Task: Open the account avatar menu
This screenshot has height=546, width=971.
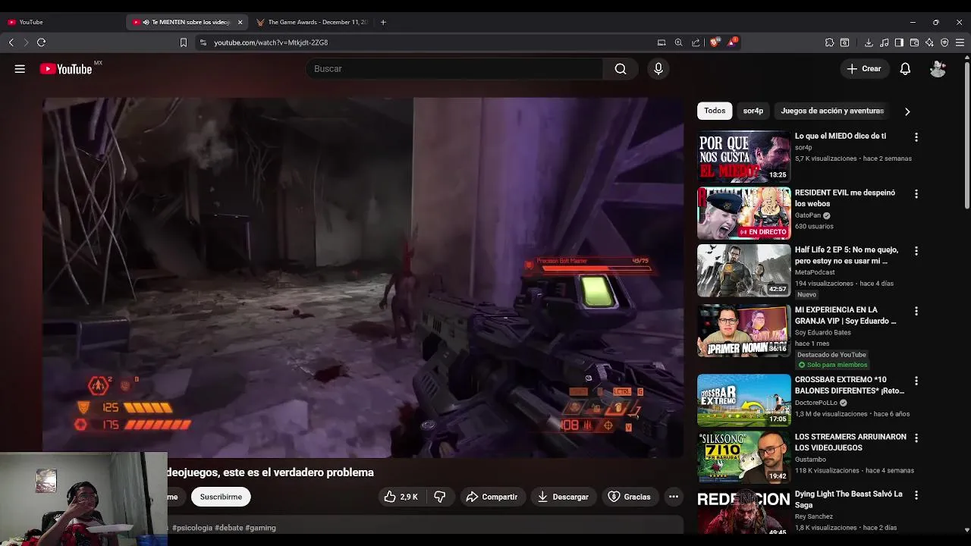Action: tap(938, 69)
